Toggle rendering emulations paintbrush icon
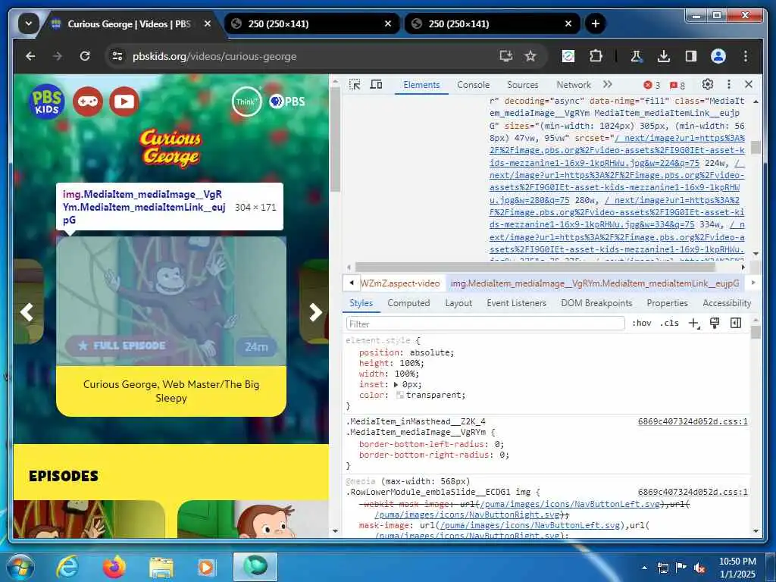 [x=715, y=323]
